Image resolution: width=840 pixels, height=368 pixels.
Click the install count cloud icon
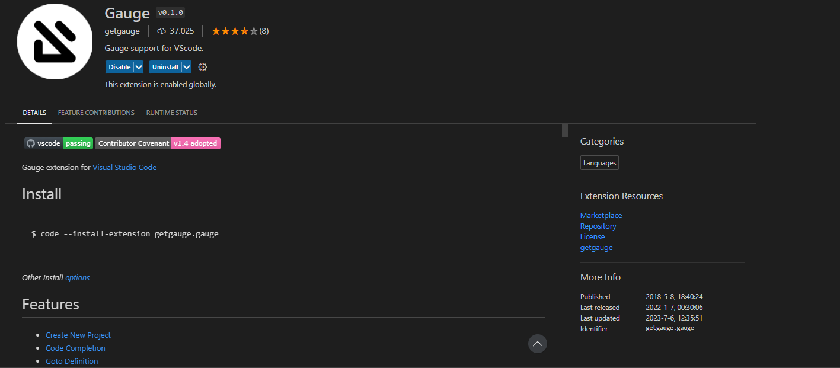161,31
